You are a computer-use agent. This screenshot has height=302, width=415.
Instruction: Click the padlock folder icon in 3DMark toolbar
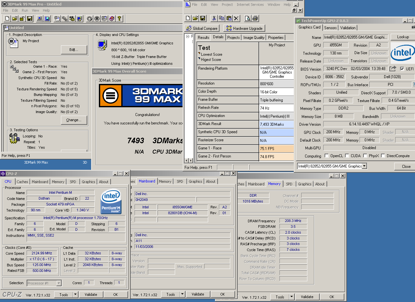tap(22, 18)
